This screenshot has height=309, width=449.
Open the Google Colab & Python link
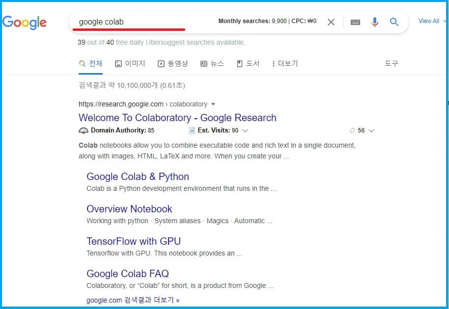click(138, 177)
